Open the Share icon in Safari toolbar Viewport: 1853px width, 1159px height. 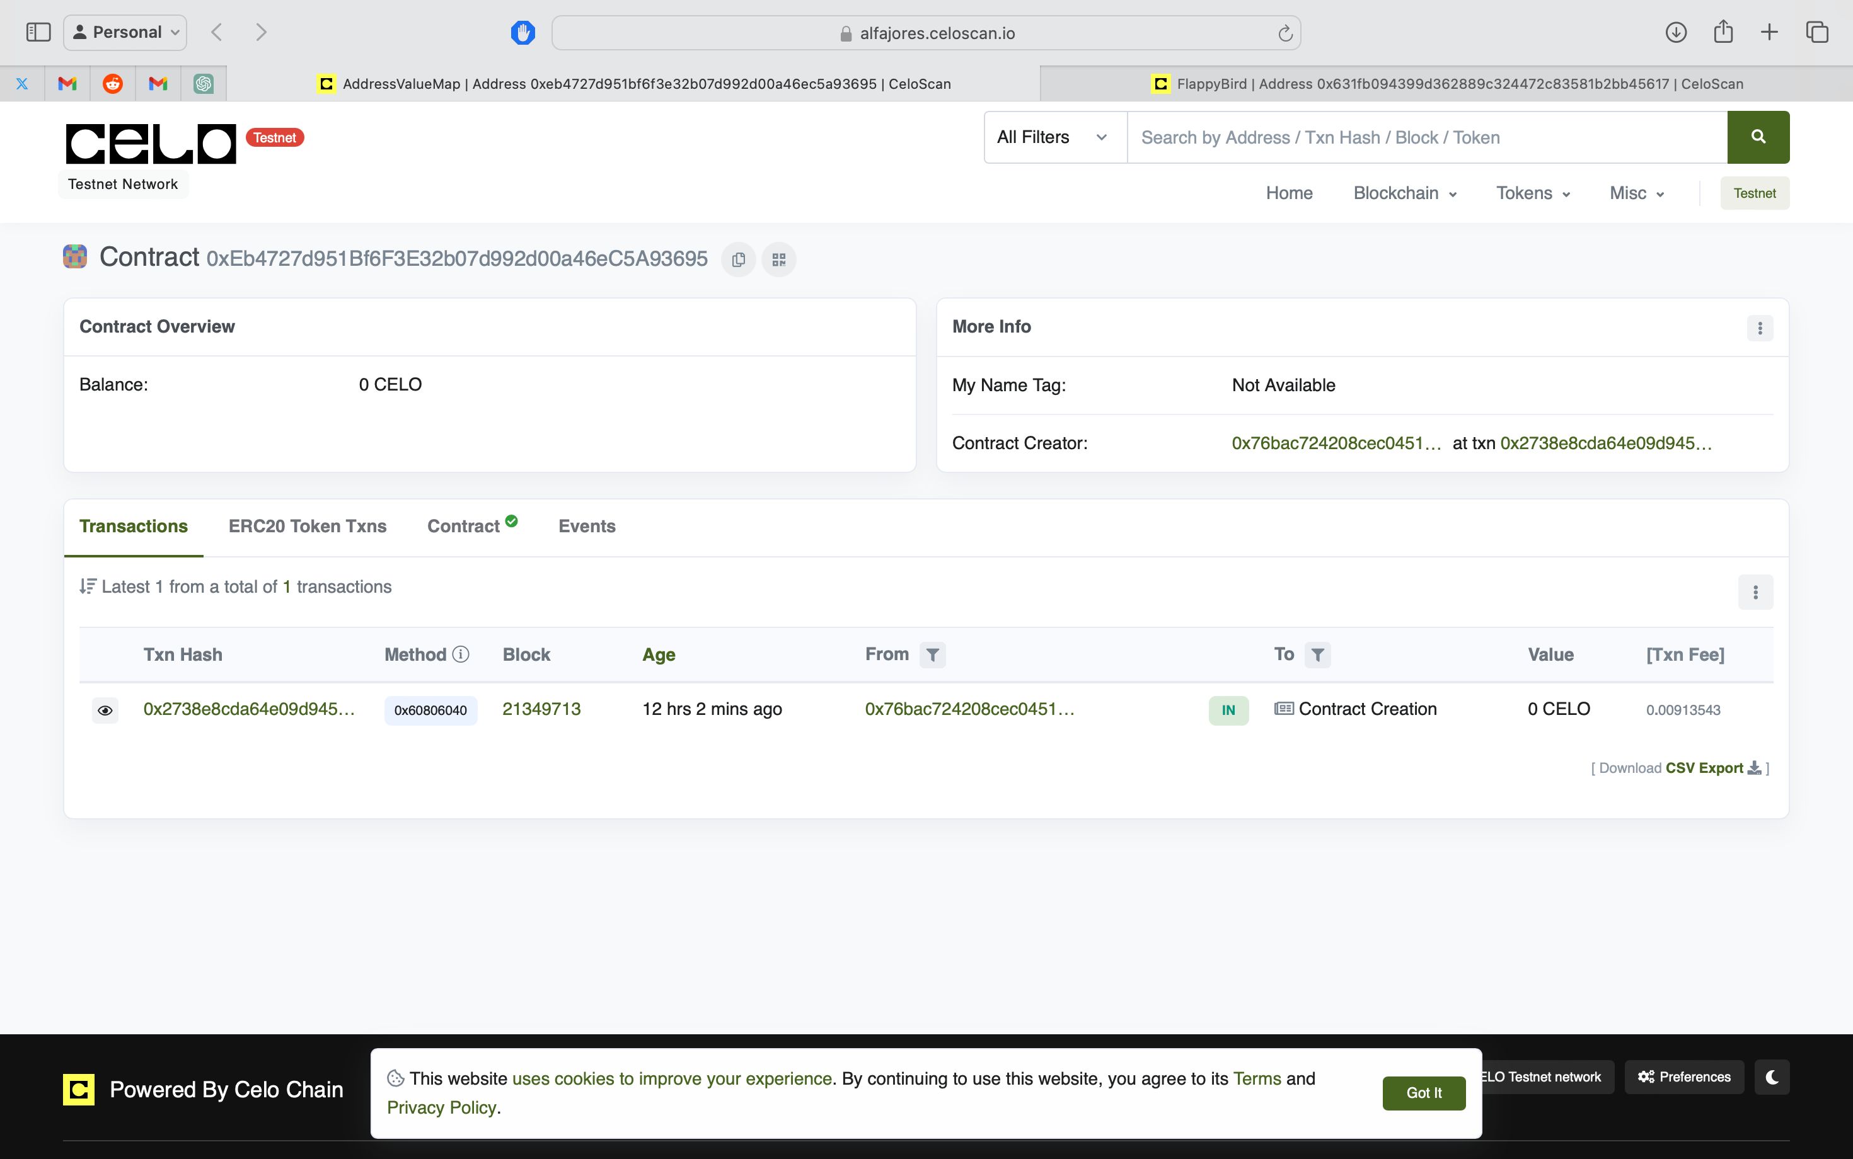tap(1723, 31)
